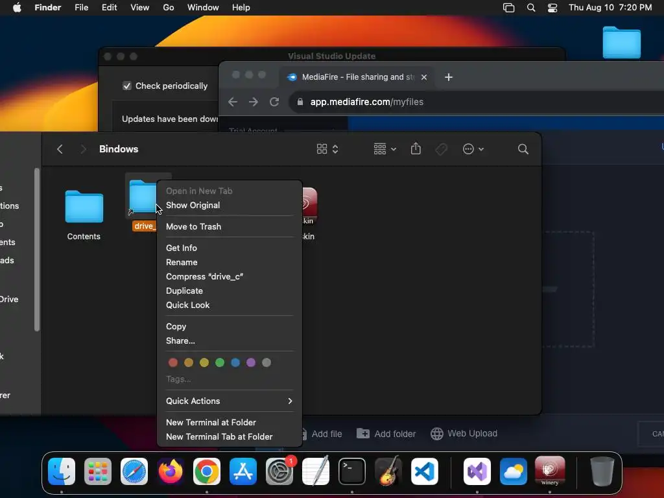The width and height of the screenshot is (664, 498).
Task: Reload the MediaFire page in the browser
Action: tap(274, 102)
